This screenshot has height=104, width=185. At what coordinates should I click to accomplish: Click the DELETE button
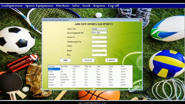pyautogui.click(x=88, y=60)
